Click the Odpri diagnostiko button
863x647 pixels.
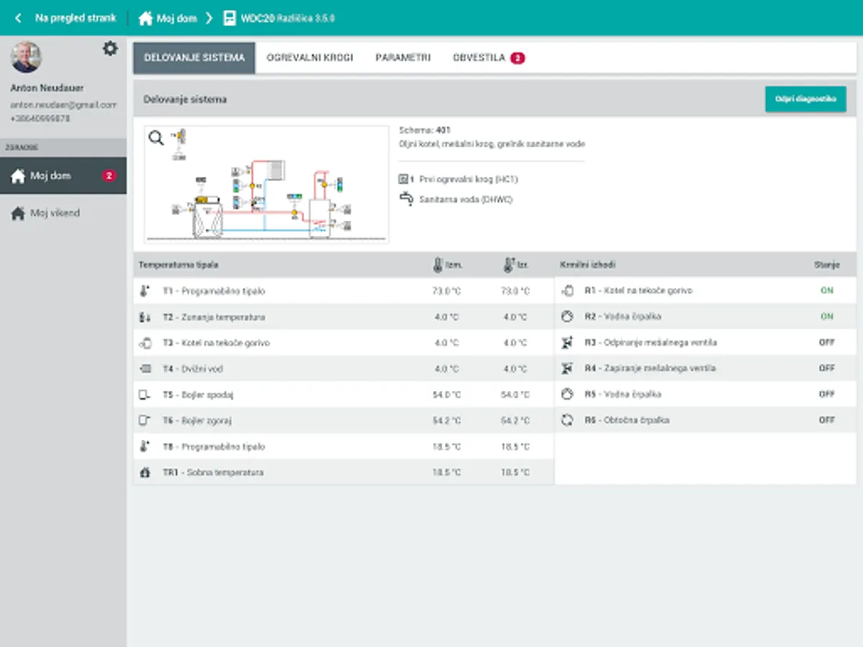(x=805, y=99)
